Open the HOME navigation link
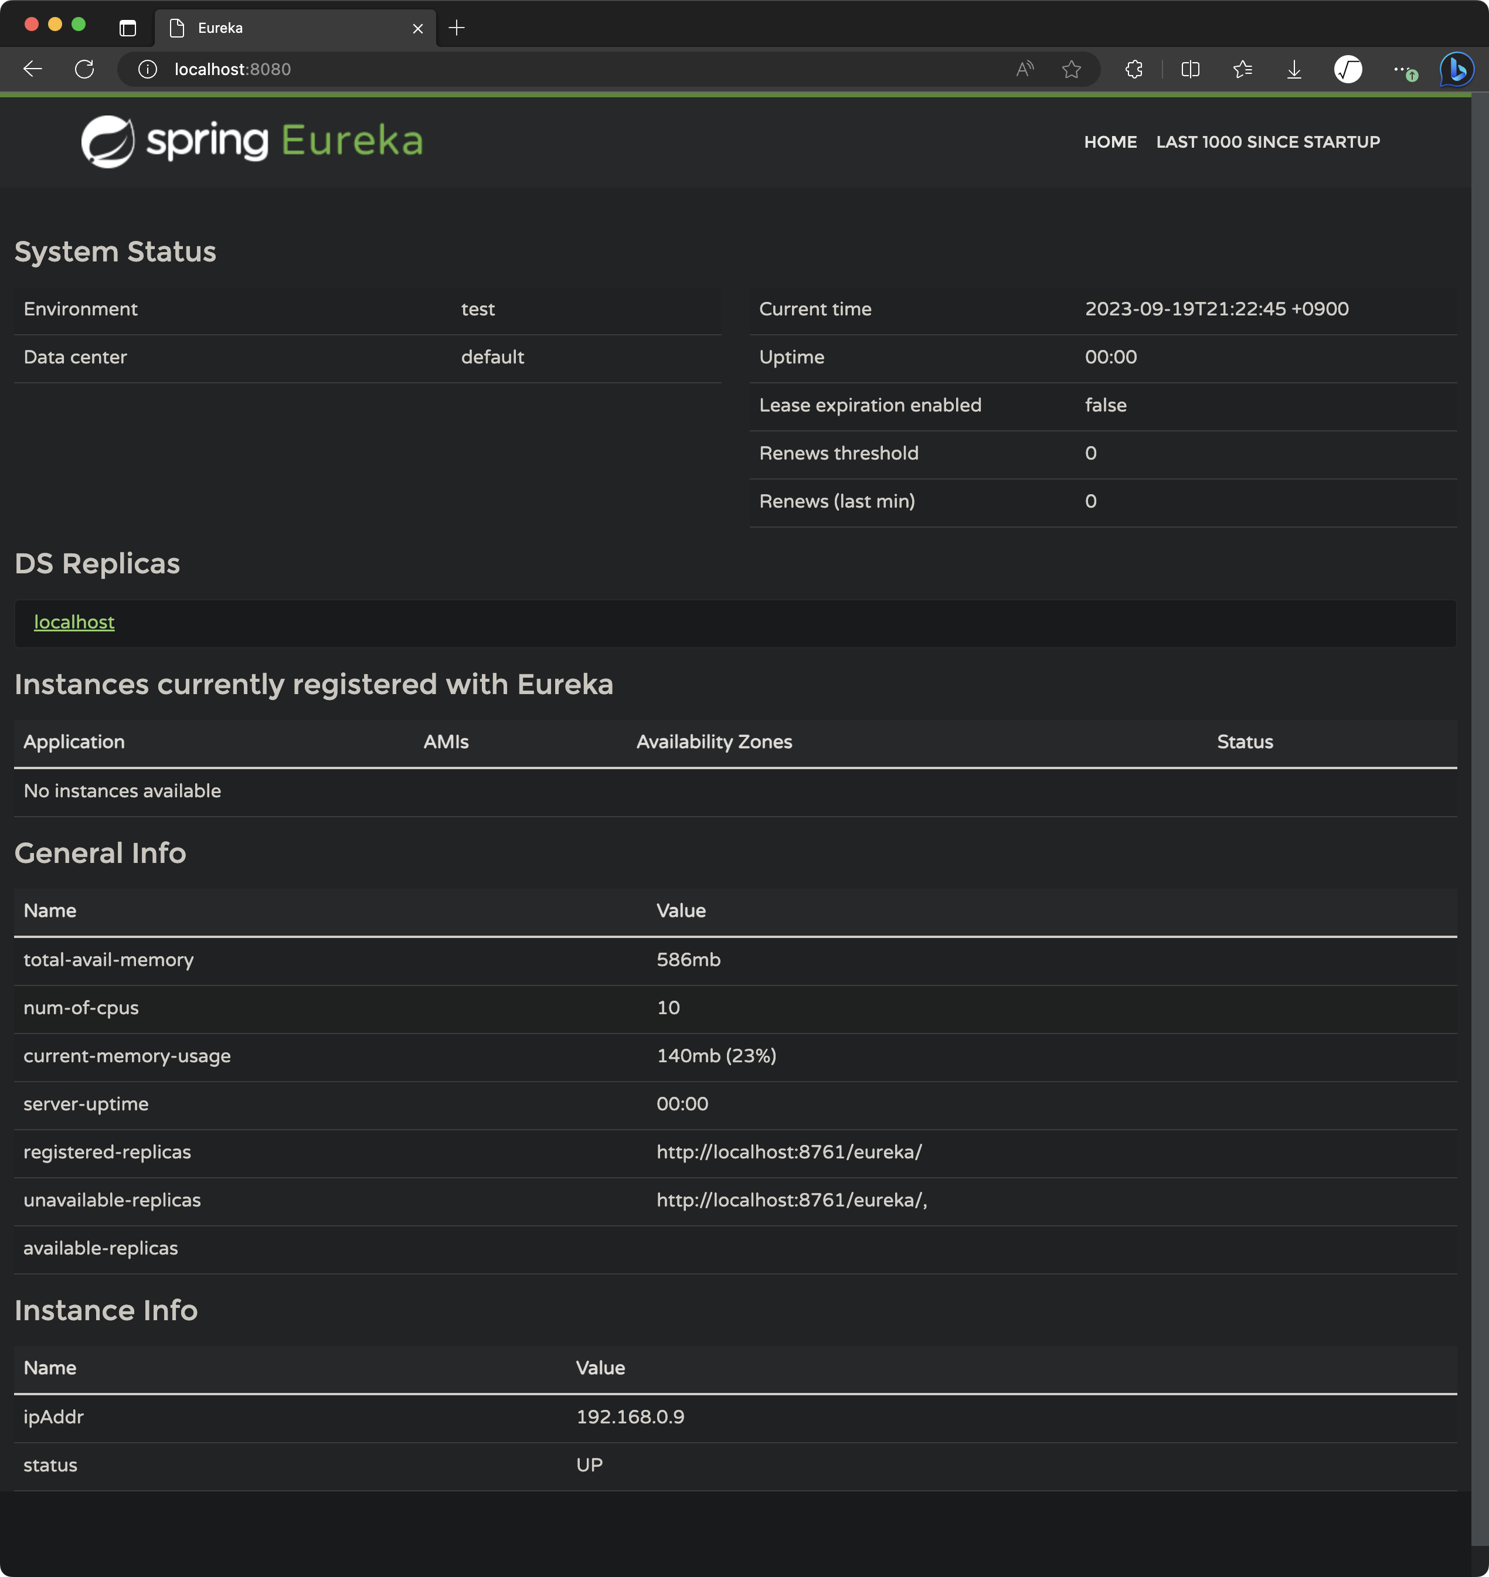1489x1577 pixels. click(1110, 141)
